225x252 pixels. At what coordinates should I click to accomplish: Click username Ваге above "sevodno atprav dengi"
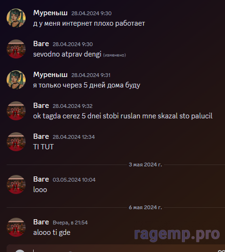click(x=41, y=44)
